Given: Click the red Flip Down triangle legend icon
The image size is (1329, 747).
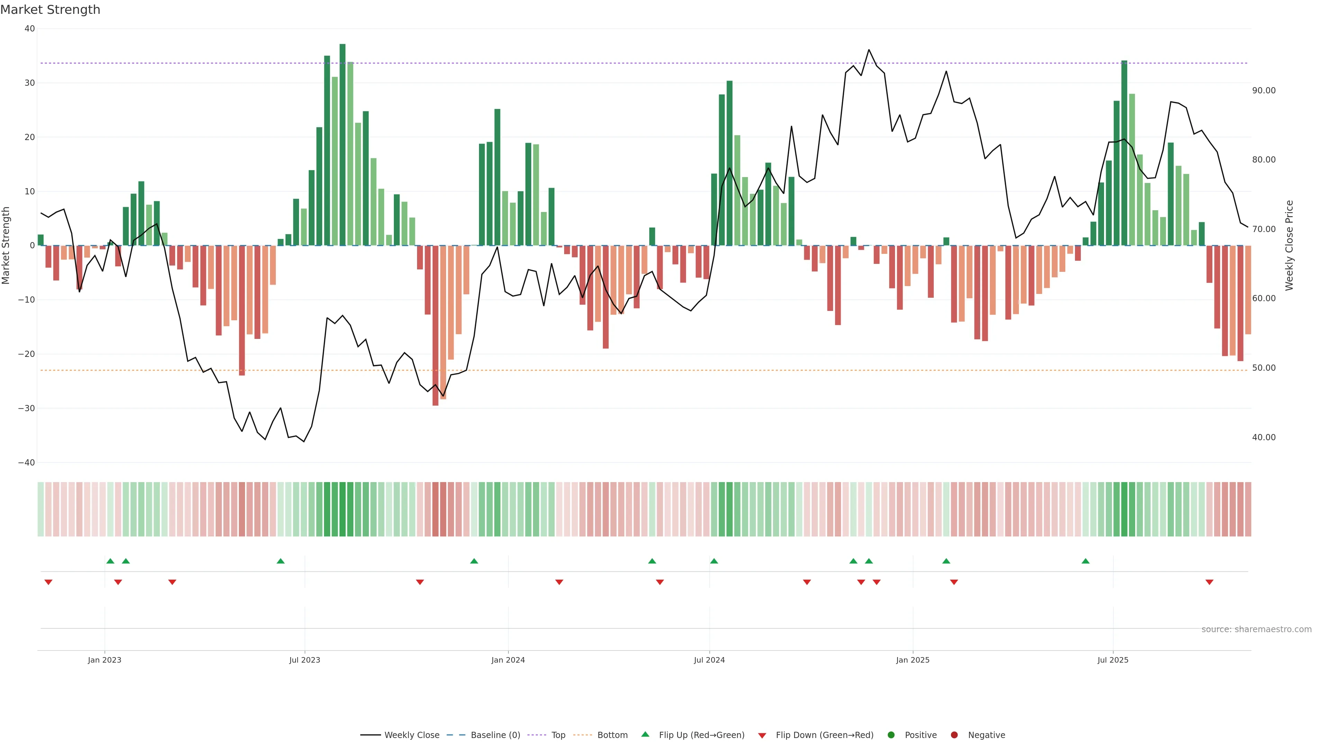Looking at the screenshot, I should tap(762, 735).
